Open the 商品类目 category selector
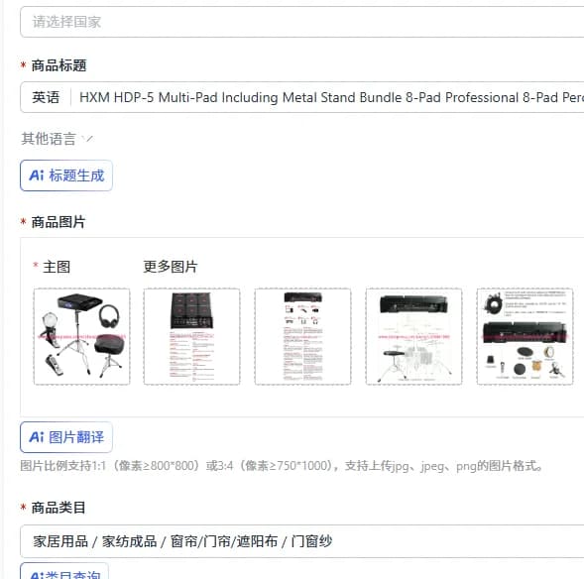 coord(302,541)
